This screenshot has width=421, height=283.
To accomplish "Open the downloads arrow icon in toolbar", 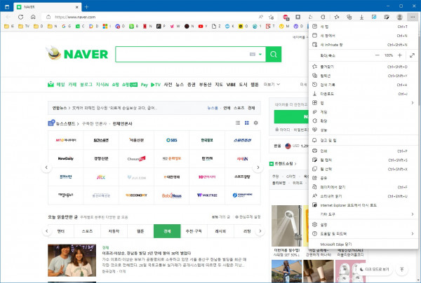I will [x=361, y=17].
